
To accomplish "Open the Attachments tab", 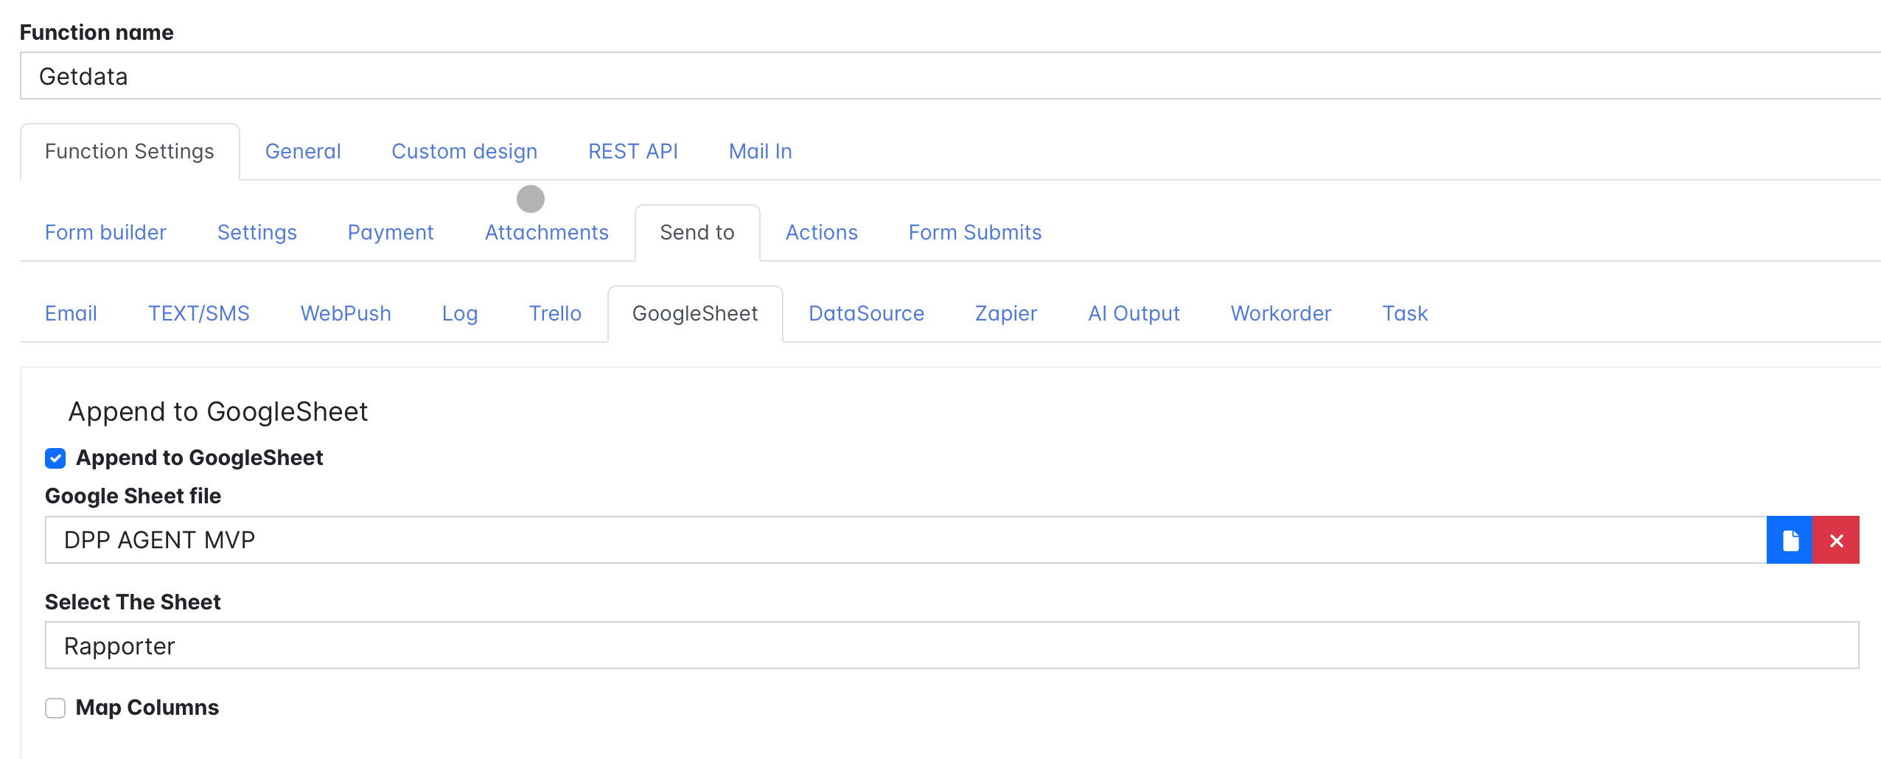I will [x=546, y=232].
